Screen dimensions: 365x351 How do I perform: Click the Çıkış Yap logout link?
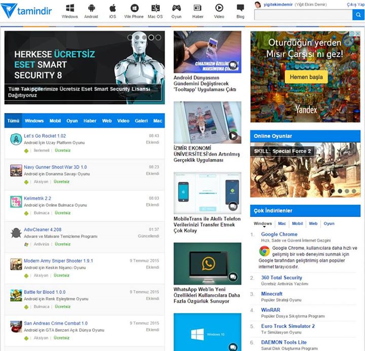[356, 5]
